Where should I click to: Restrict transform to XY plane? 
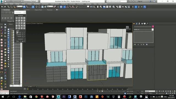(x=142, y=7)
